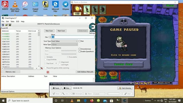Image resolution: width=183 pixels, height=103 pixels.
Task: Open Microsoft Store from the taskbar
Action: pos(112,100)
